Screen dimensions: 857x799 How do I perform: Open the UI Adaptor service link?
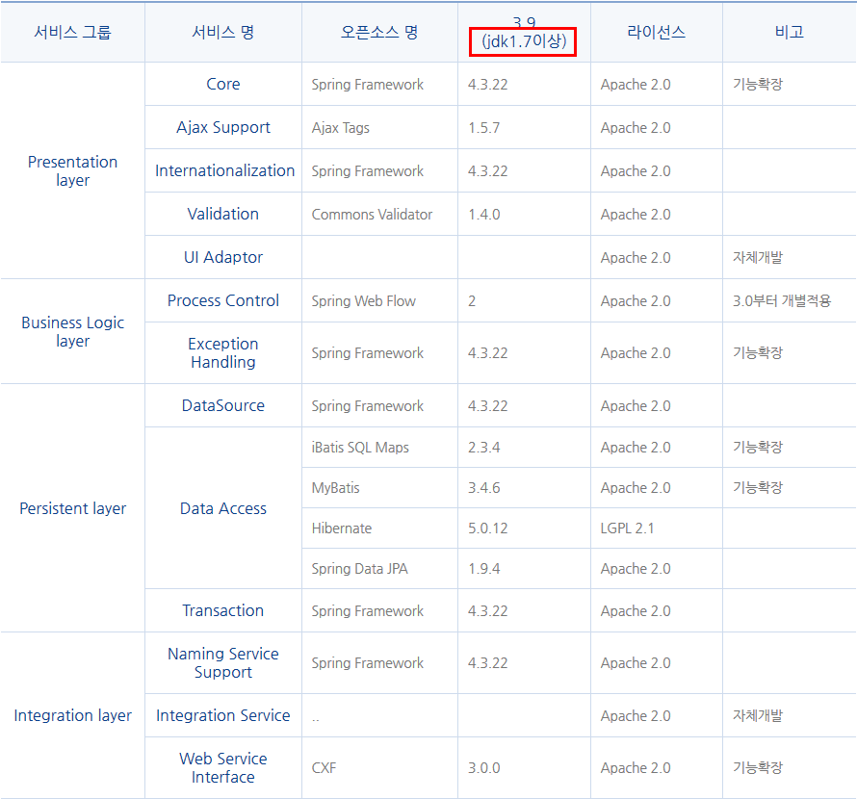[223, 257]
